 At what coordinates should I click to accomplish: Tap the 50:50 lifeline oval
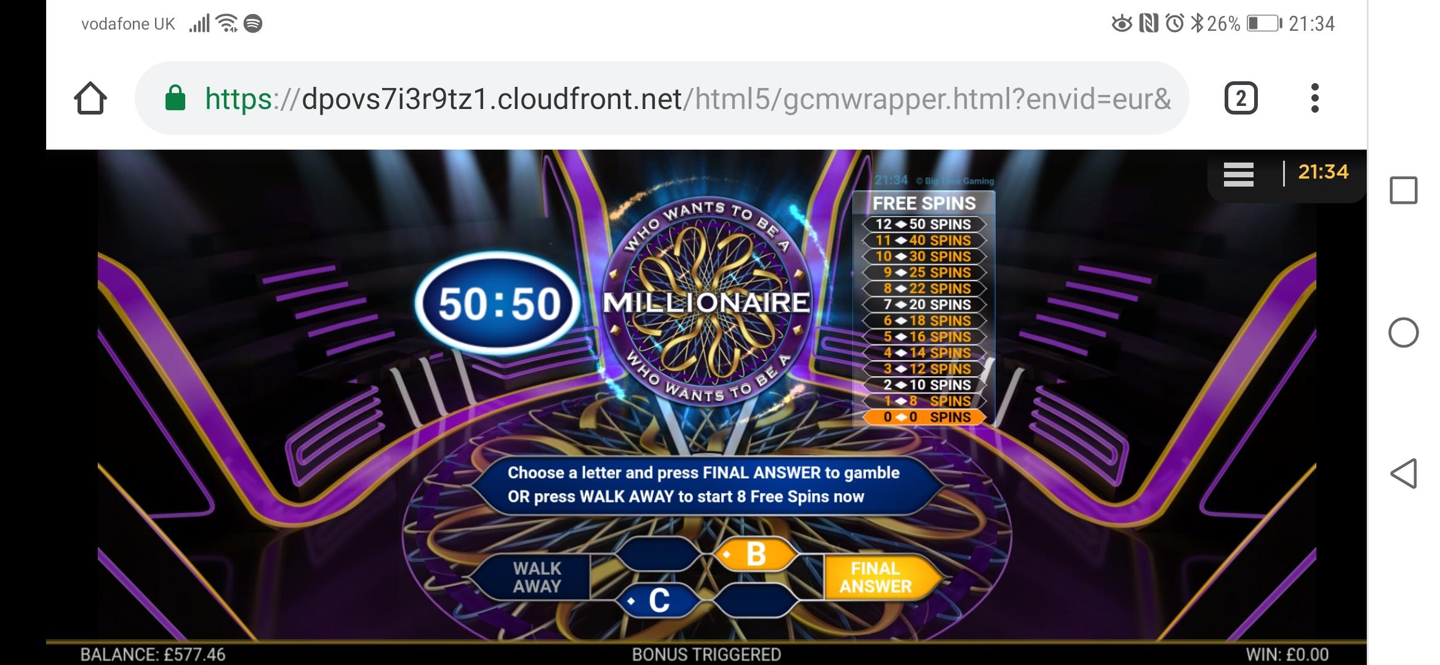(x=498, y=304)
